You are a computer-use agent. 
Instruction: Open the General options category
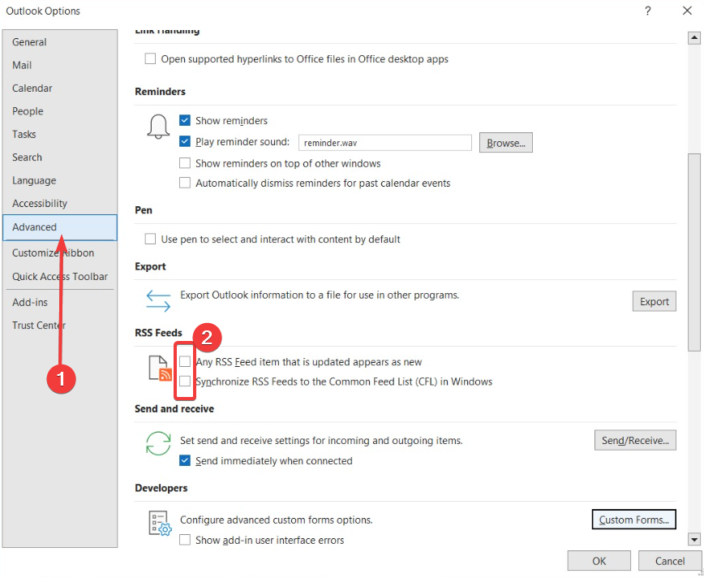[60, 41]
